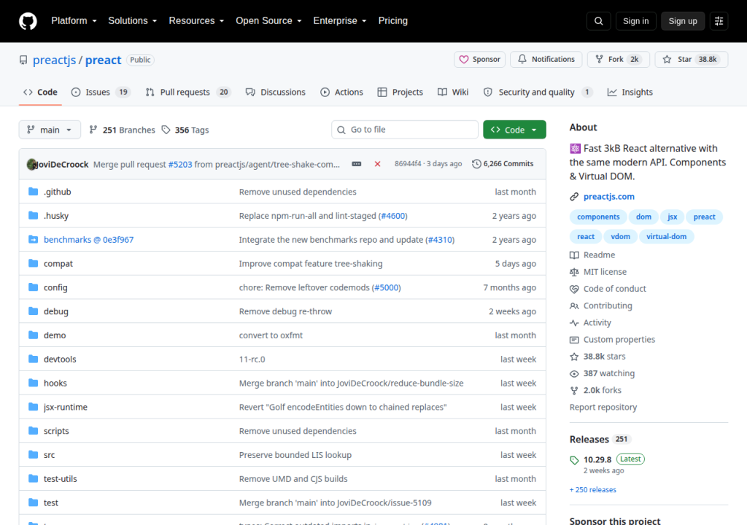Focus the Go to file search field
The image size is (747, 525).
tap(404, 130)
